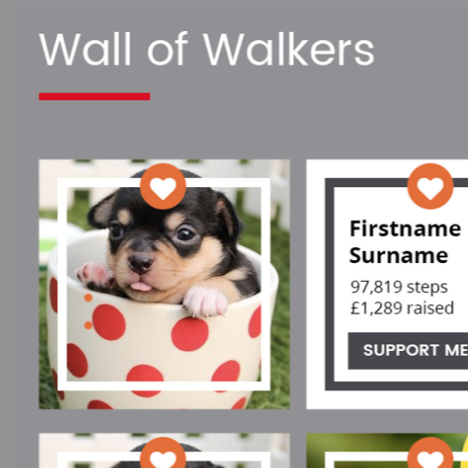Screen dimensions: 468x468
Task: Click the £1,289 raised amount
Action: [402, 308]
